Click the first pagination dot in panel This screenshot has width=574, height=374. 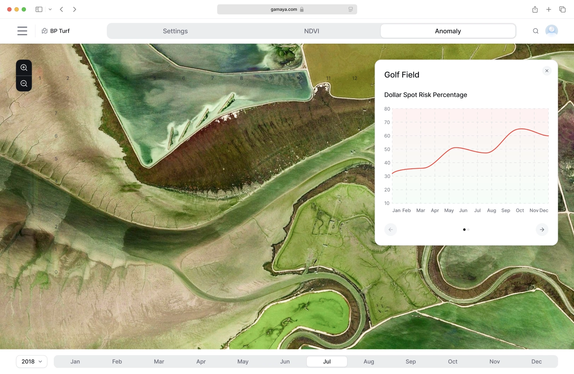coord(464,230)
